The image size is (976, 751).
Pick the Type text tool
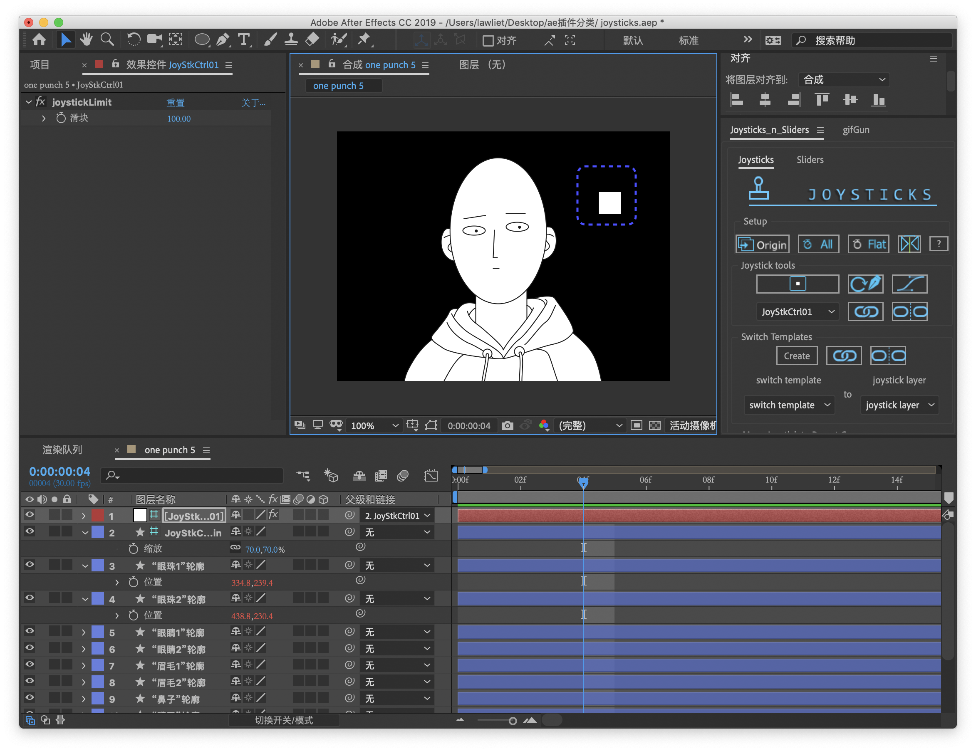coord(243,40)
